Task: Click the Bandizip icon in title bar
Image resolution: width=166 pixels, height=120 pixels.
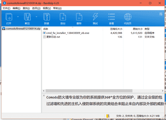Action: click(5, 3)
